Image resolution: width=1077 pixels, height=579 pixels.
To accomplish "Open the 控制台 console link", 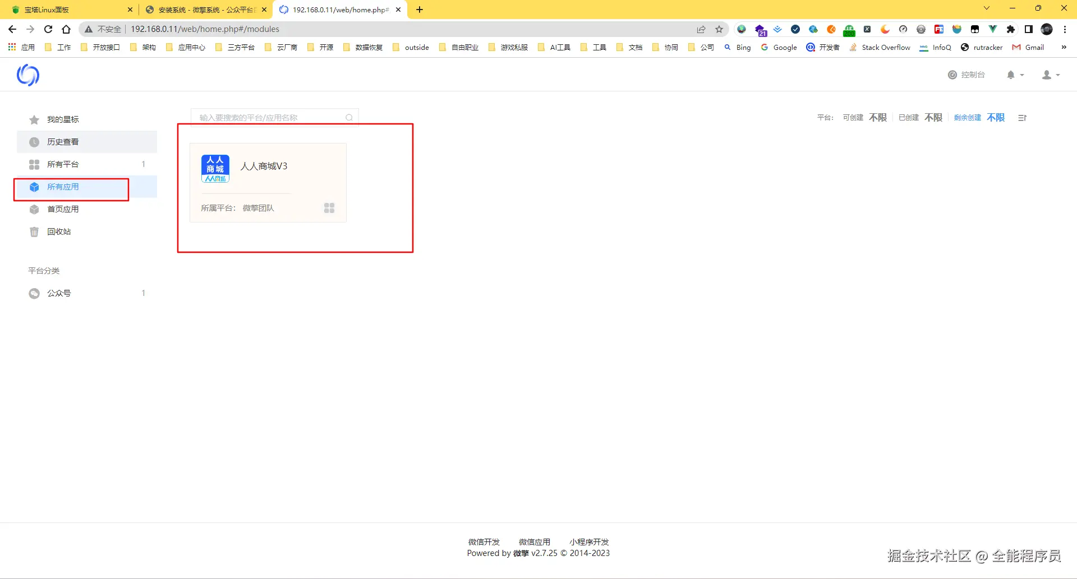I will [x=966, y=75].
